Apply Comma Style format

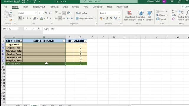click(111, 18)
